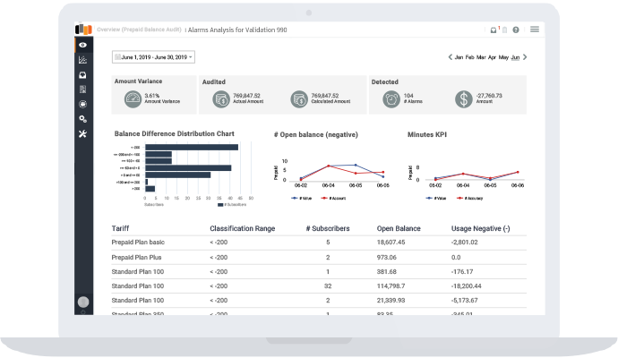Click open balance value 21,339.93
Screen dimensions: 618x358
(391, 300)
